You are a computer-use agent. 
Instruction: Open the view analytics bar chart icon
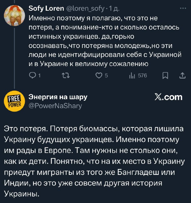coord(132,76)
